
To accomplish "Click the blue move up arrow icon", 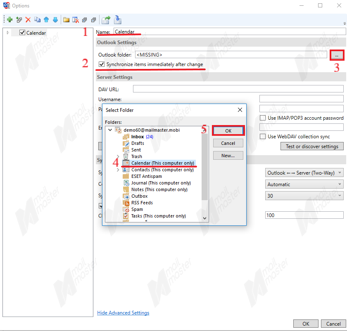I will (46, 19).
